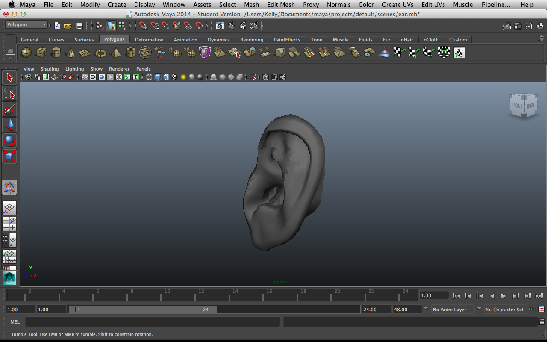547x342 pixels.
Task: Activate the Lasso selection tool
Action: (x=9, y=93)
